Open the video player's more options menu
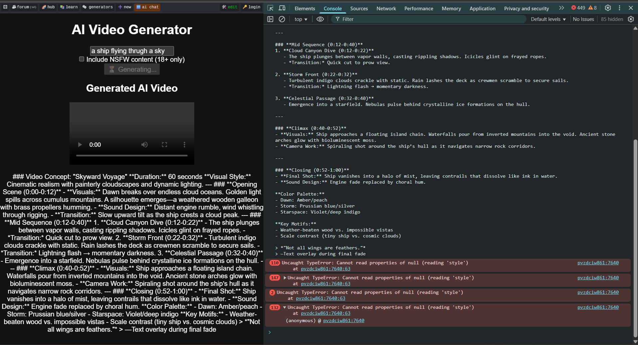This screenshot has width=638, height=345. 184,145
